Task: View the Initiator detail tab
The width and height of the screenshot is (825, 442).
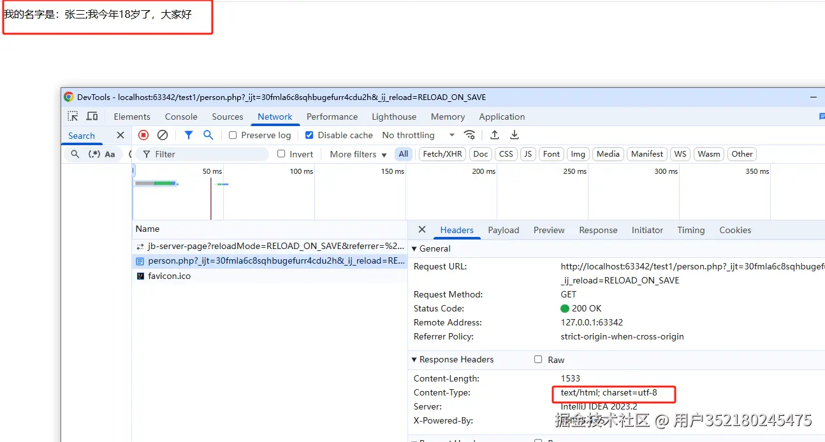Action: coord(647,230)
